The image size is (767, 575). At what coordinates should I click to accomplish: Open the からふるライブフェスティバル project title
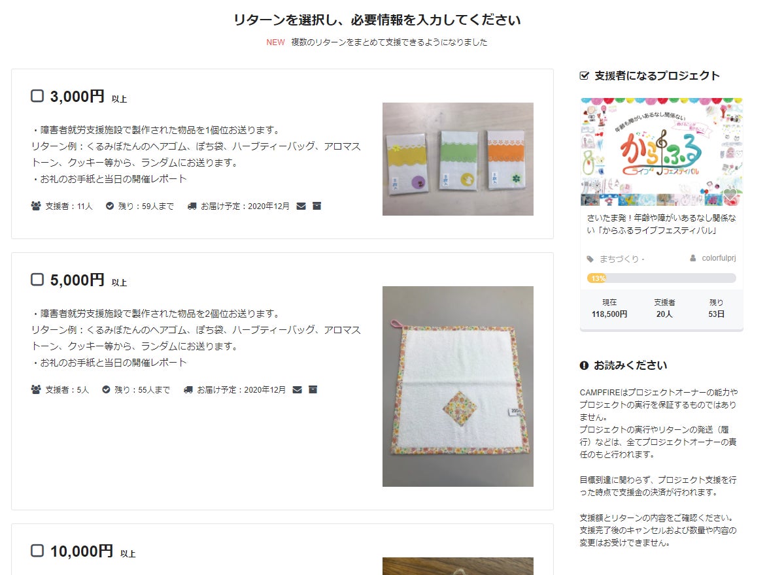coord(661,224)
